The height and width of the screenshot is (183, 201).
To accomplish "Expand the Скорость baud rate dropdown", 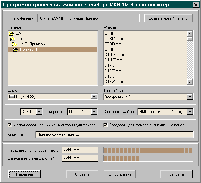I will (x=94, y=112).
